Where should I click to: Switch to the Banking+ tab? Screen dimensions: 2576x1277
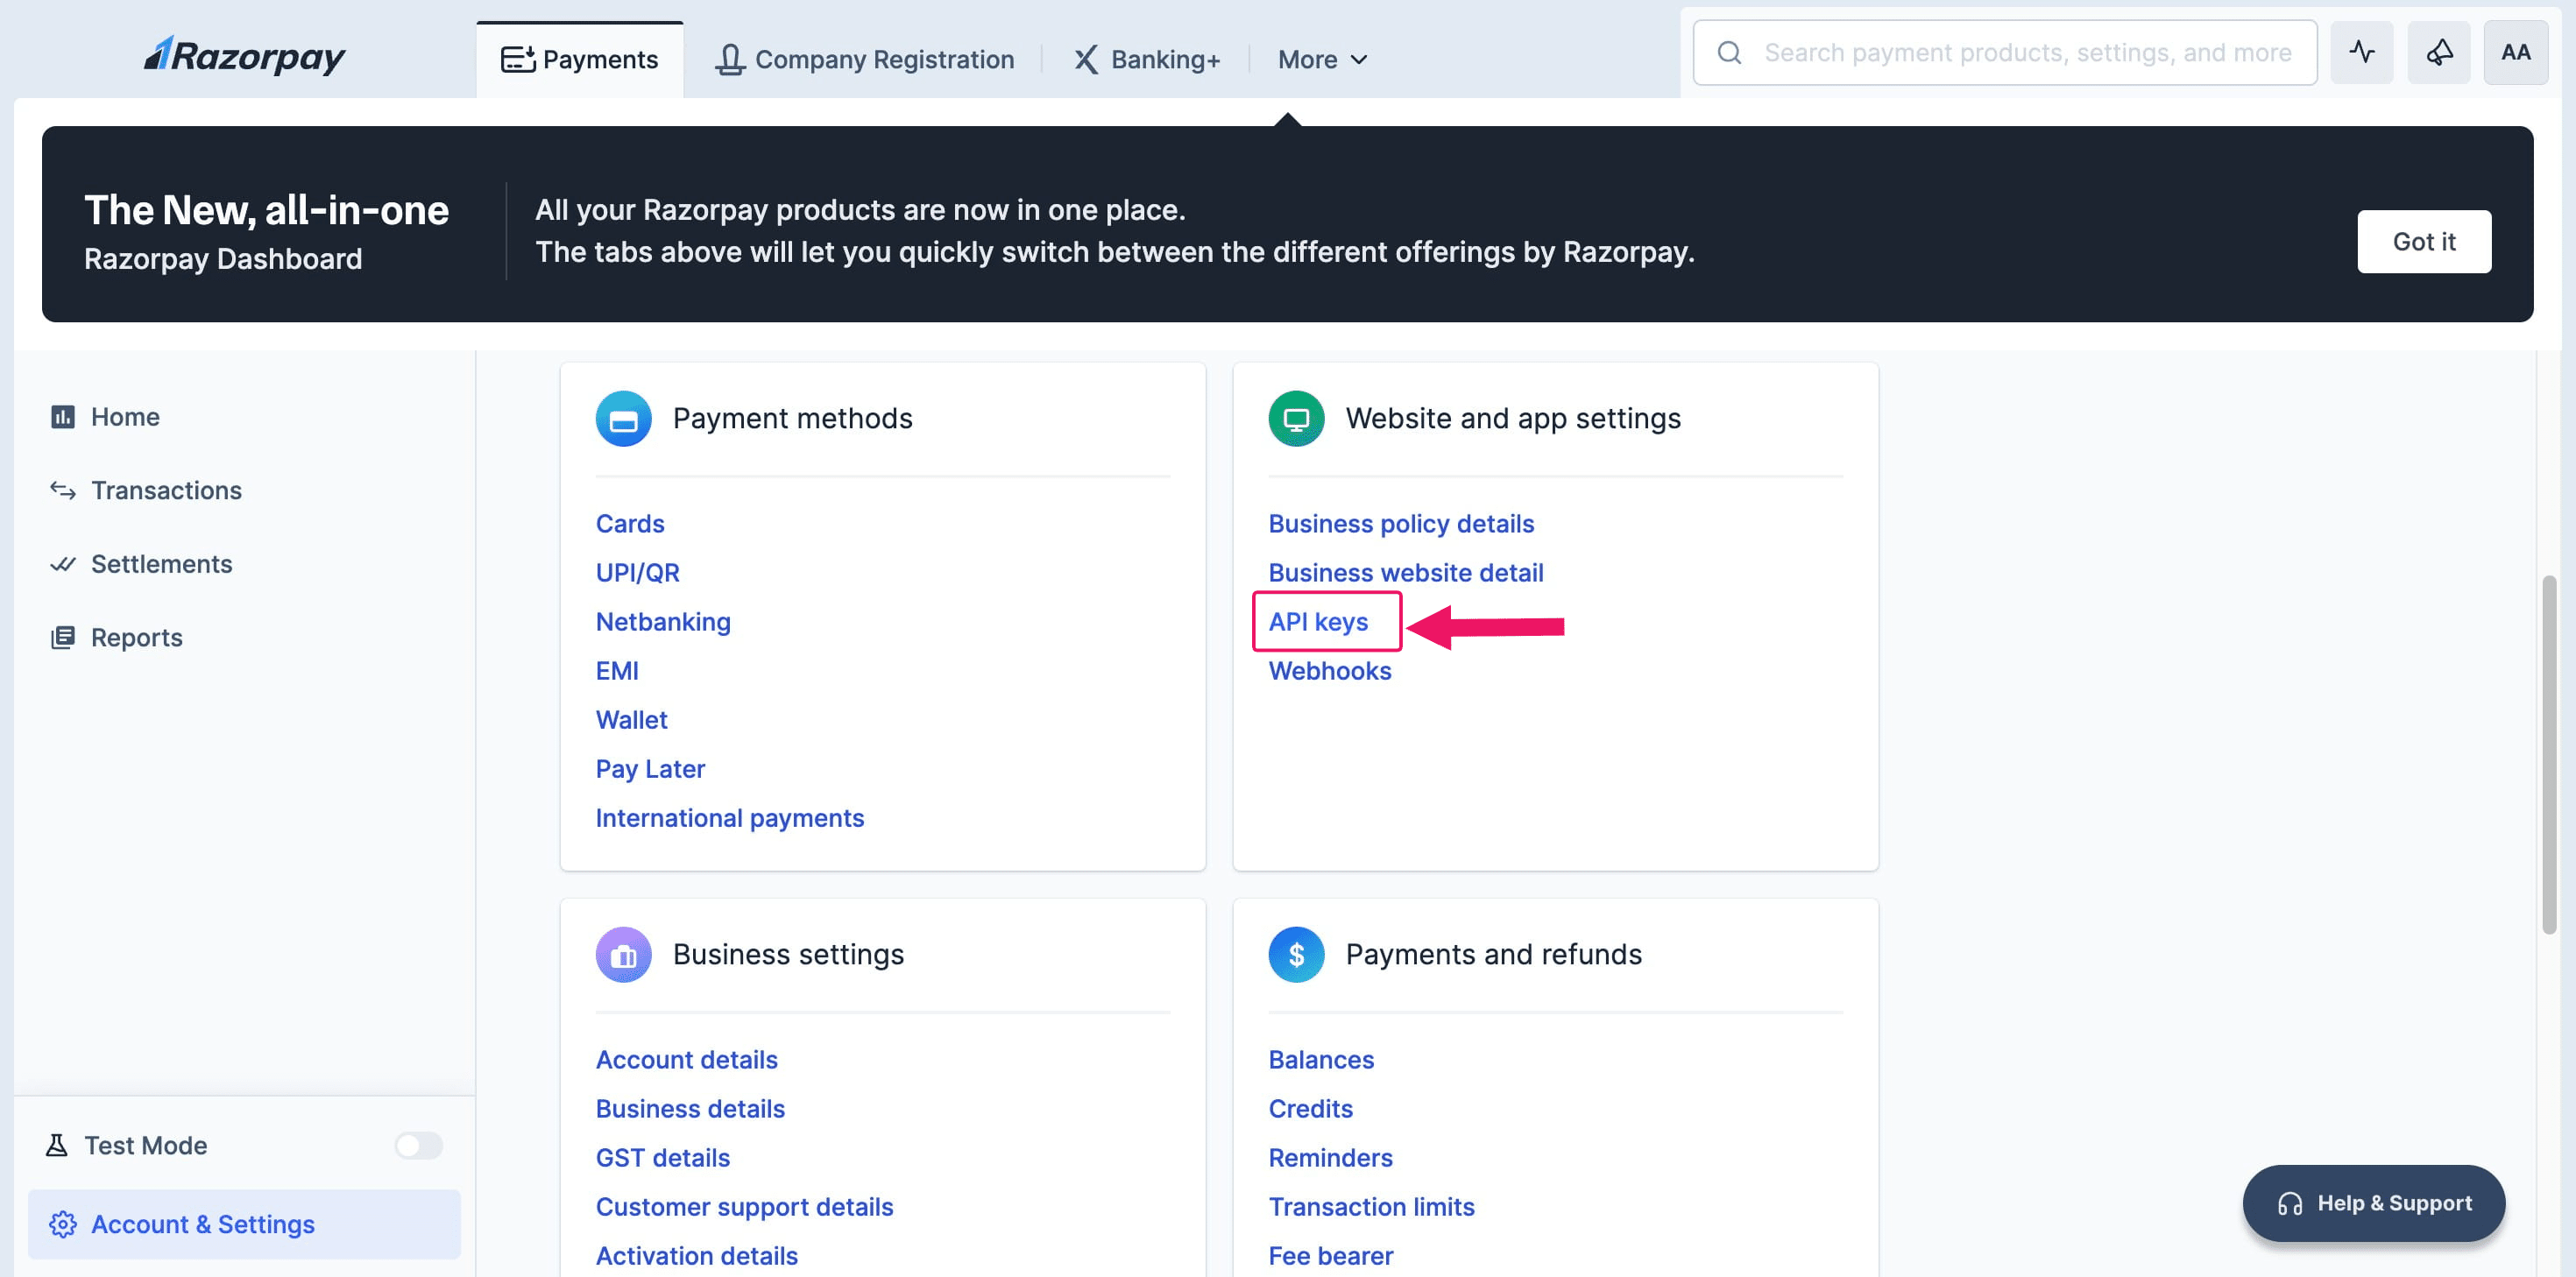[1147, 60]
